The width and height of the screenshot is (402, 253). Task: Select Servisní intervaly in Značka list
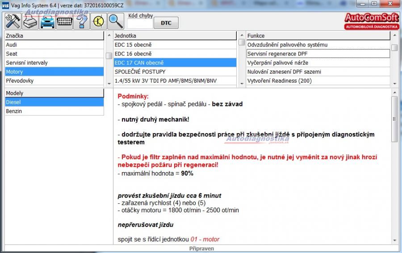[54, 63]
